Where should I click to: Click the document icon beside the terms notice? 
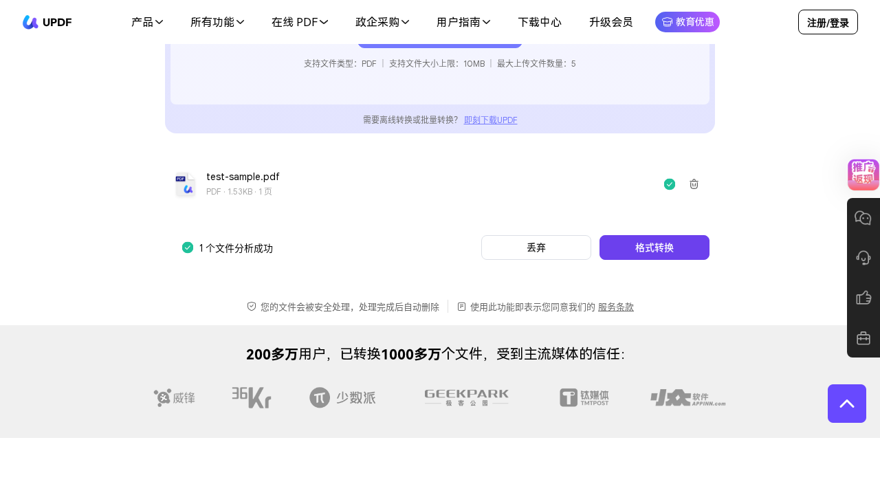[x=461, y=306]
